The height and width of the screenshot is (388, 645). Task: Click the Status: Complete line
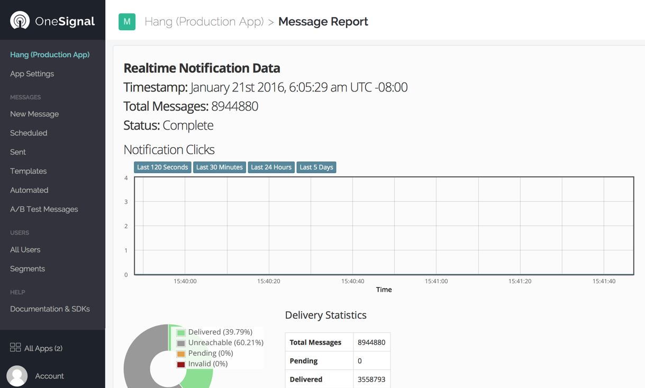click(168, 125)
